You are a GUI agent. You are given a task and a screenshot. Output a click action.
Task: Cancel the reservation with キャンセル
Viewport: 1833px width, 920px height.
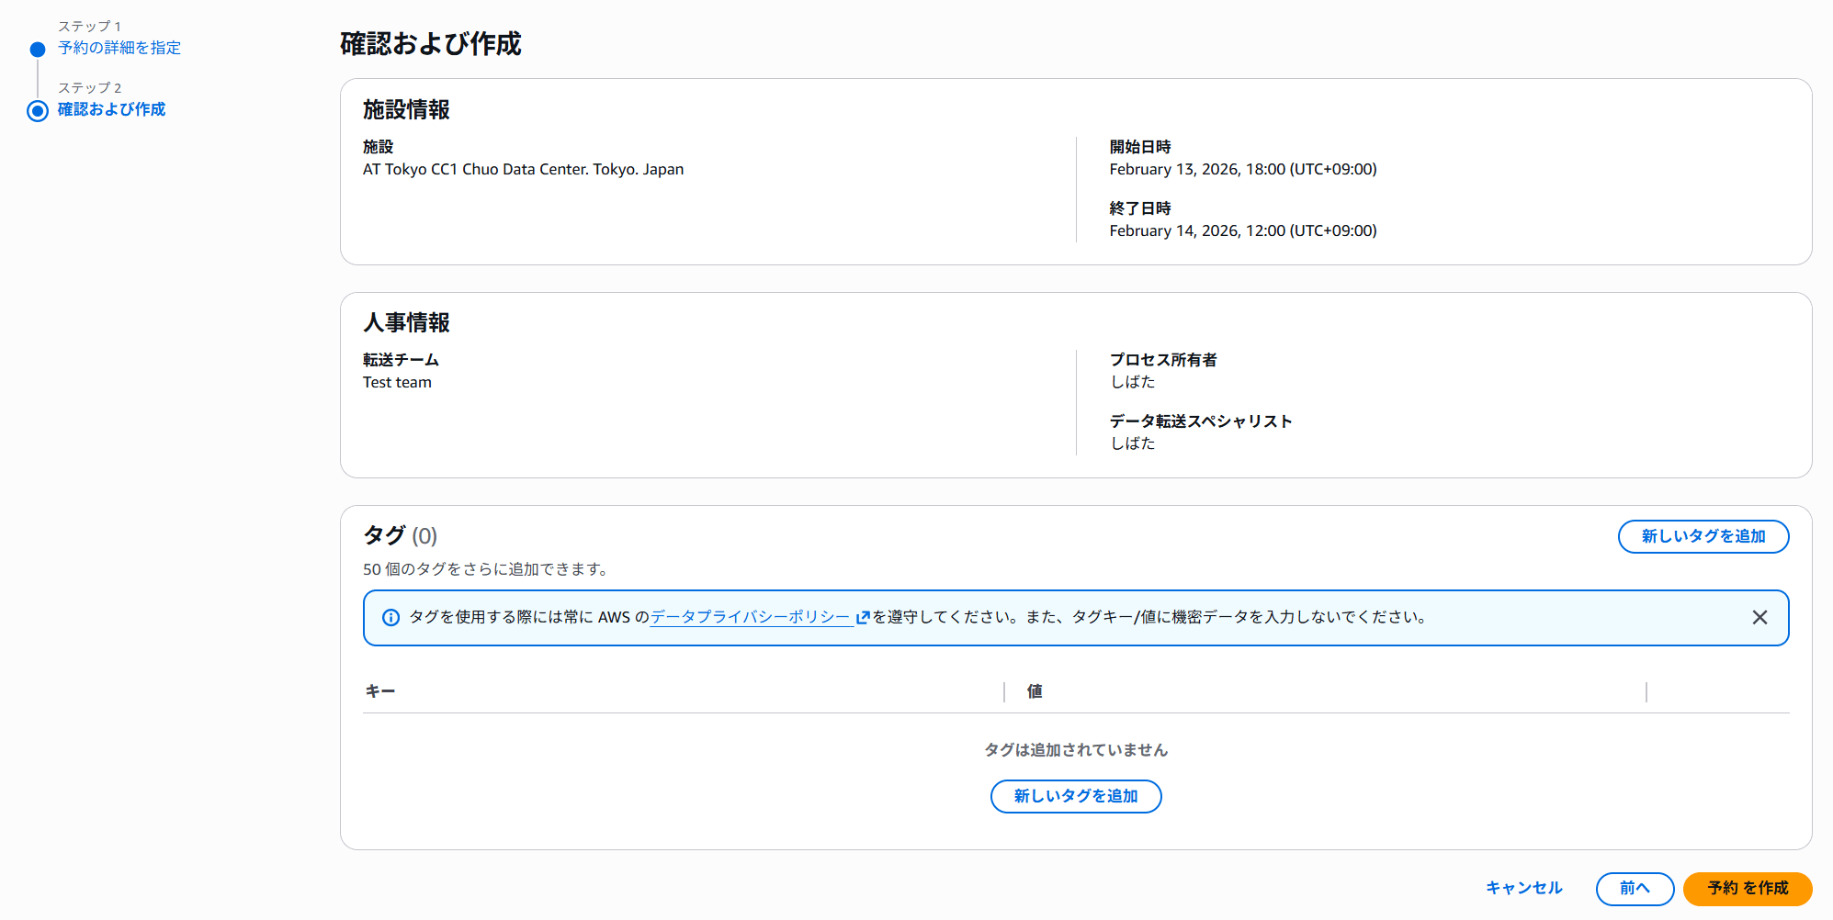[1525, 888]
